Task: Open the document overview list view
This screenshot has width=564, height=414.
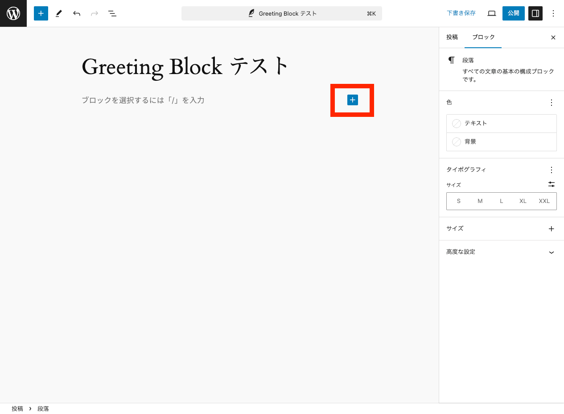Action: click(x=112, y=13)
